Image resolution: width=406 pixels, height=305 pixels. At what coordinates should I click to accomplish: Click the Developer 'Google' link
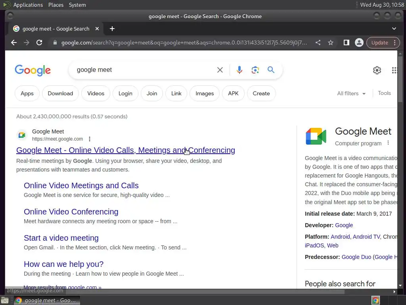click(x=344, y=225)
